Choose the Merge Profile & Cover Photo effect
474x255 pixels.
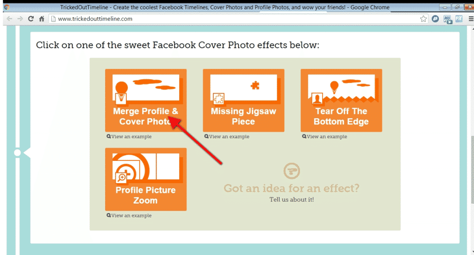(146, 100)
